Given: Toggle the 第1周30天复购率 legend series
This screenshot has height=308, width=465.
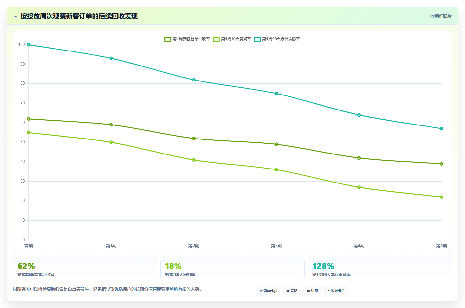Looking at the screenshot, I should 232,39.
